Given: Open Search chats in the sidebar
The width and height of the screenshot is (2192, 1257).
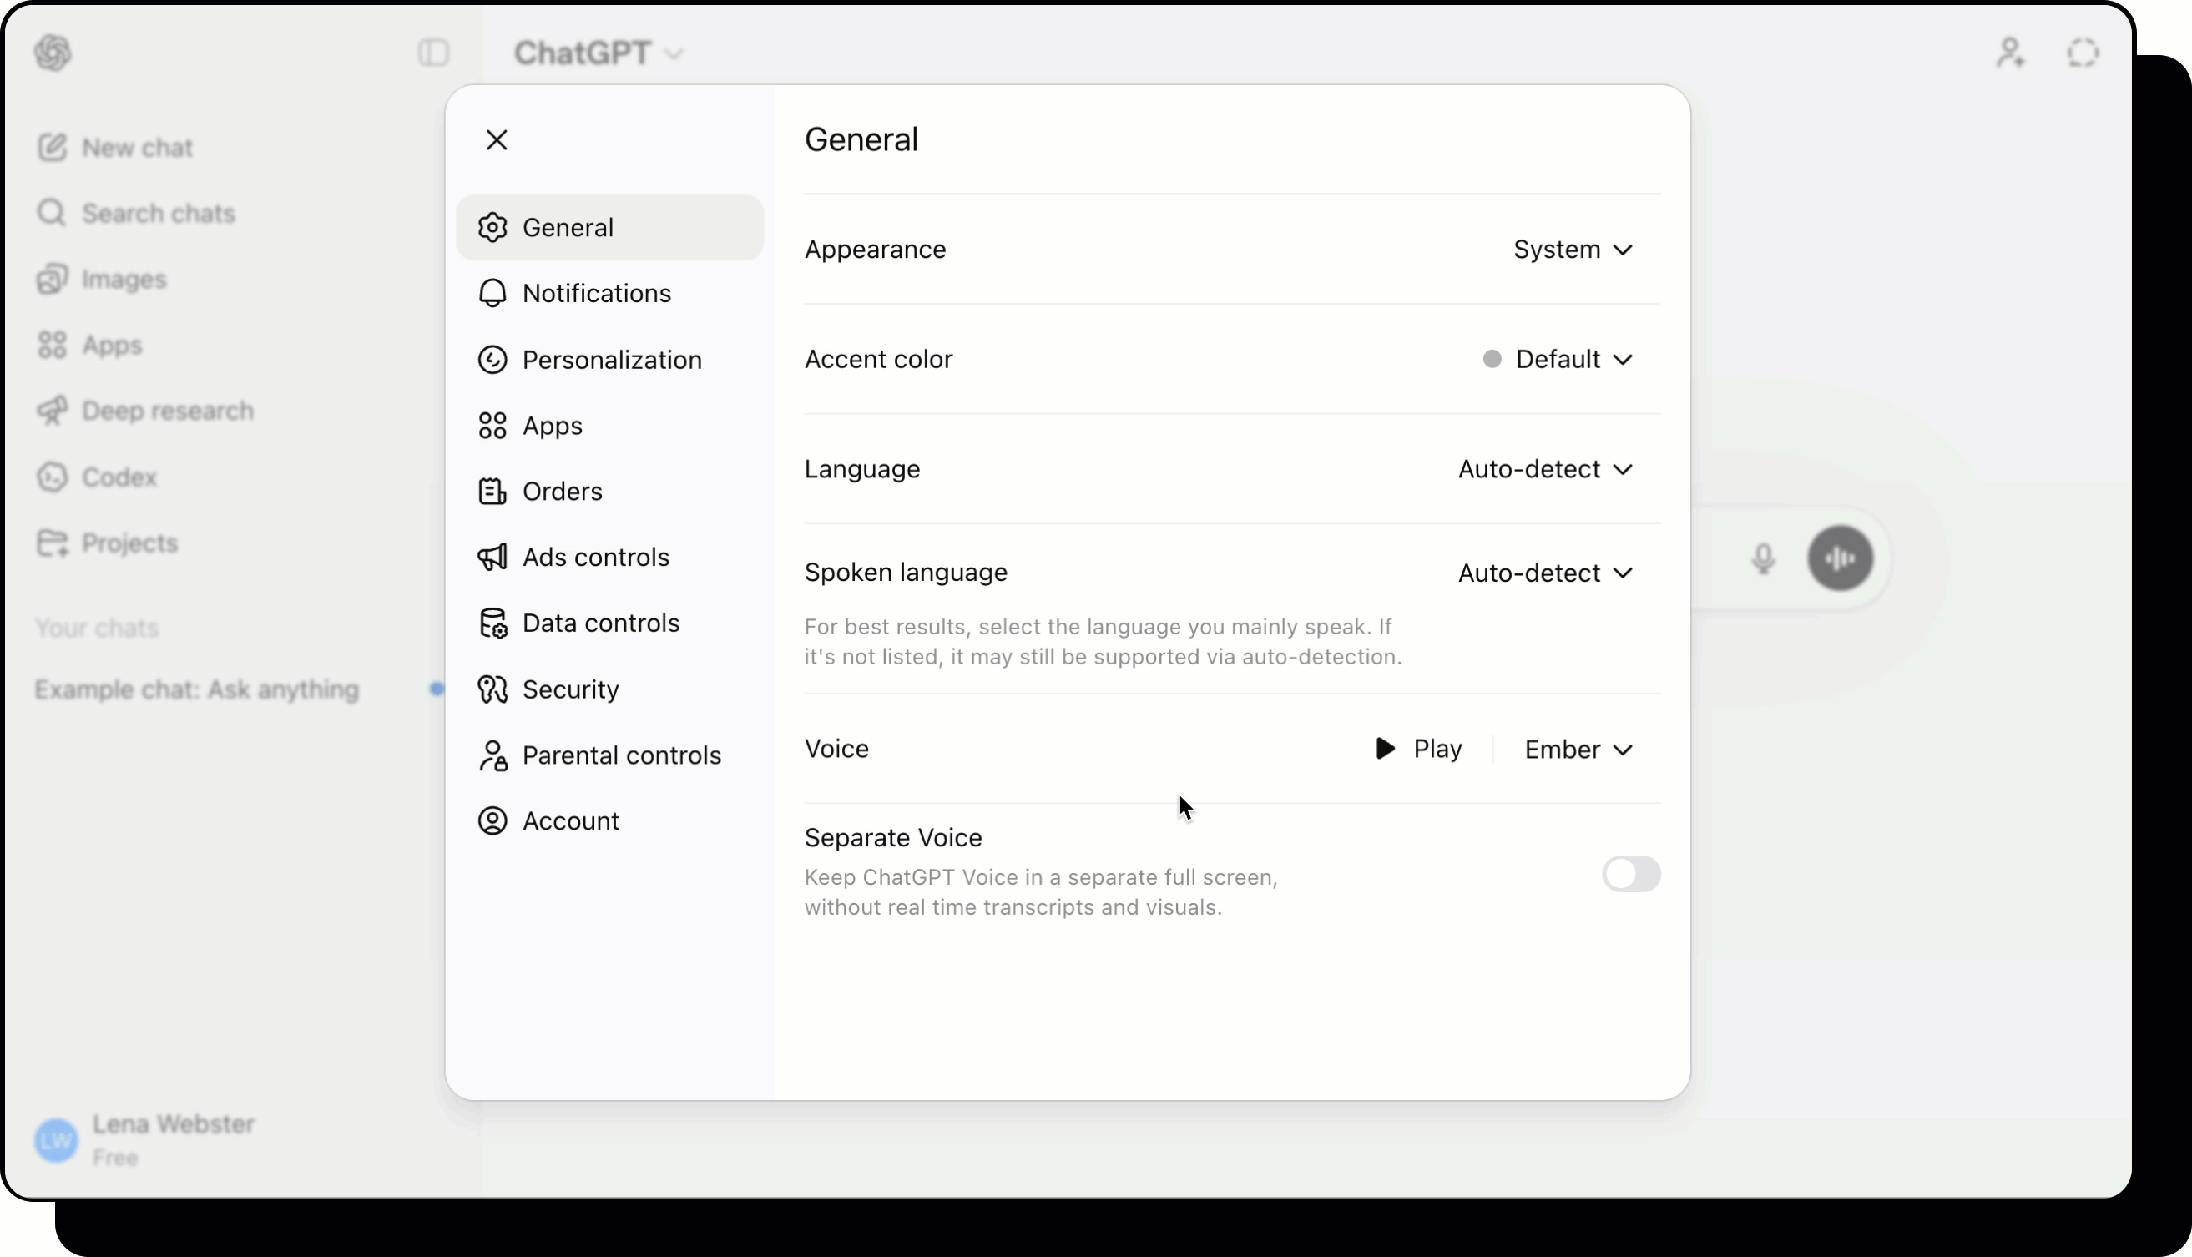Looking at the screenshot, I should tap(158, 212).
